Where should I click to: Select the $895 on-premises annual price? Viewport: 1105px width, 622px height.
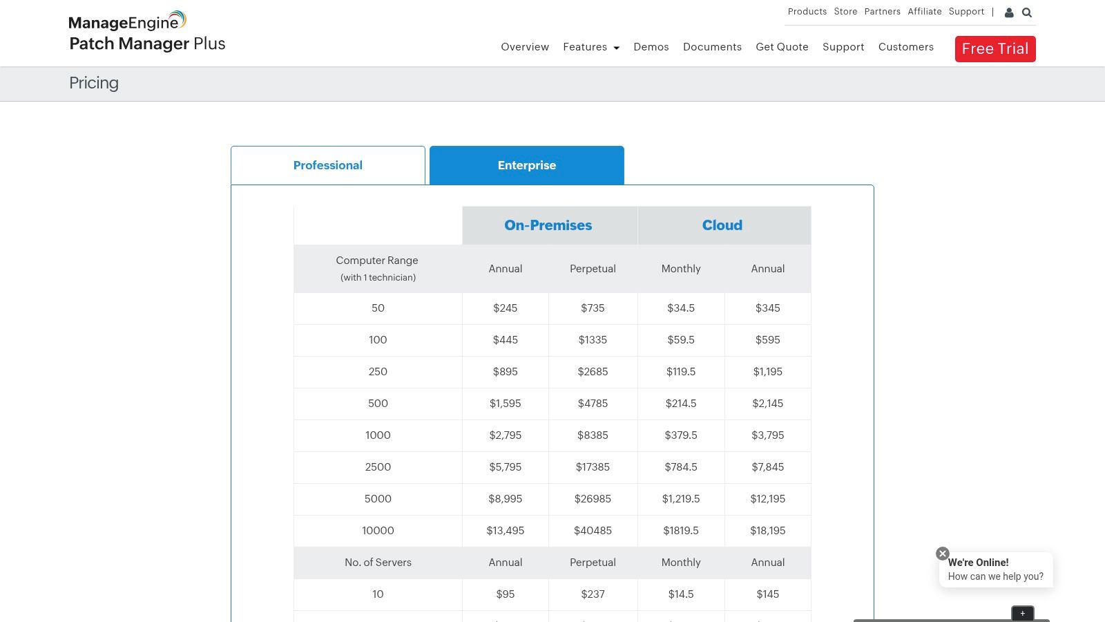coord(506,372)
